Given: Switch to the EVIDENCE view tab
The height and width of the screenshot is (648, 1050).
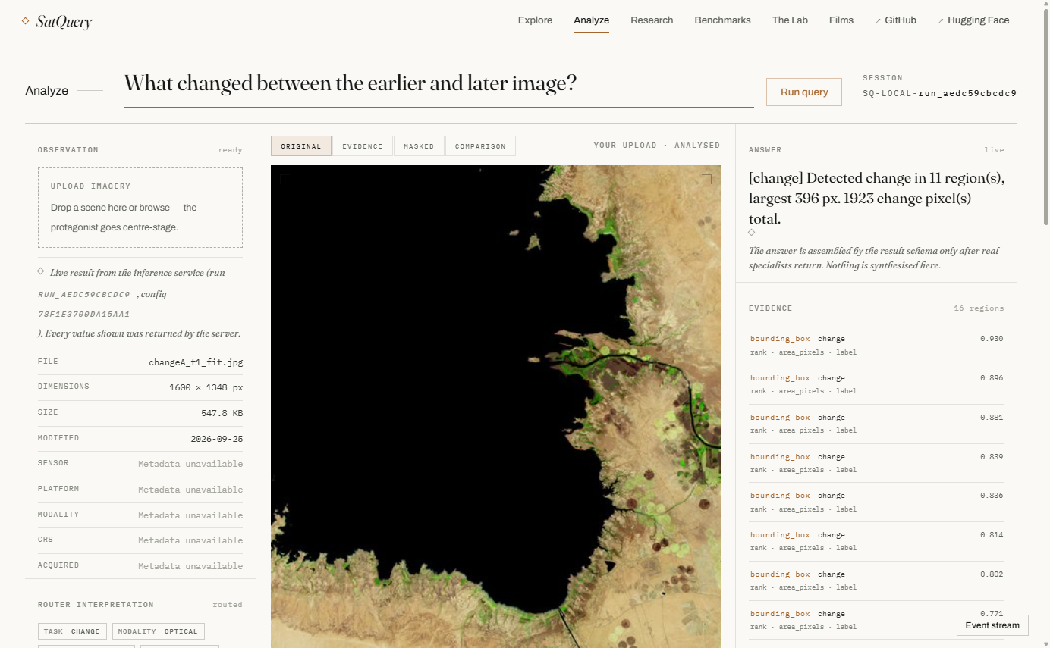Looking at the screenshot, I should click(363, 146).
